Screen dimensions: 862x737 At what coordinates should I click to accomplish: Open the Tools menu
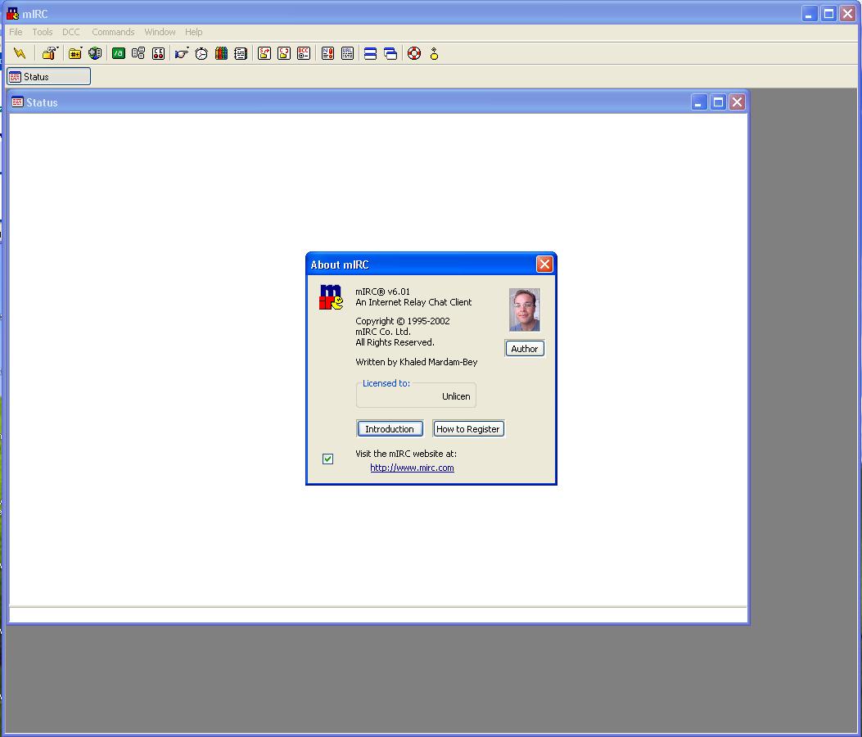point(43,32)
